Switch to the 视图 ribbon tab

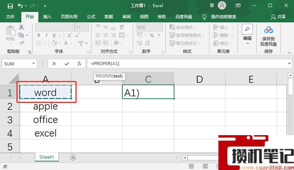(x=144, y=17)
